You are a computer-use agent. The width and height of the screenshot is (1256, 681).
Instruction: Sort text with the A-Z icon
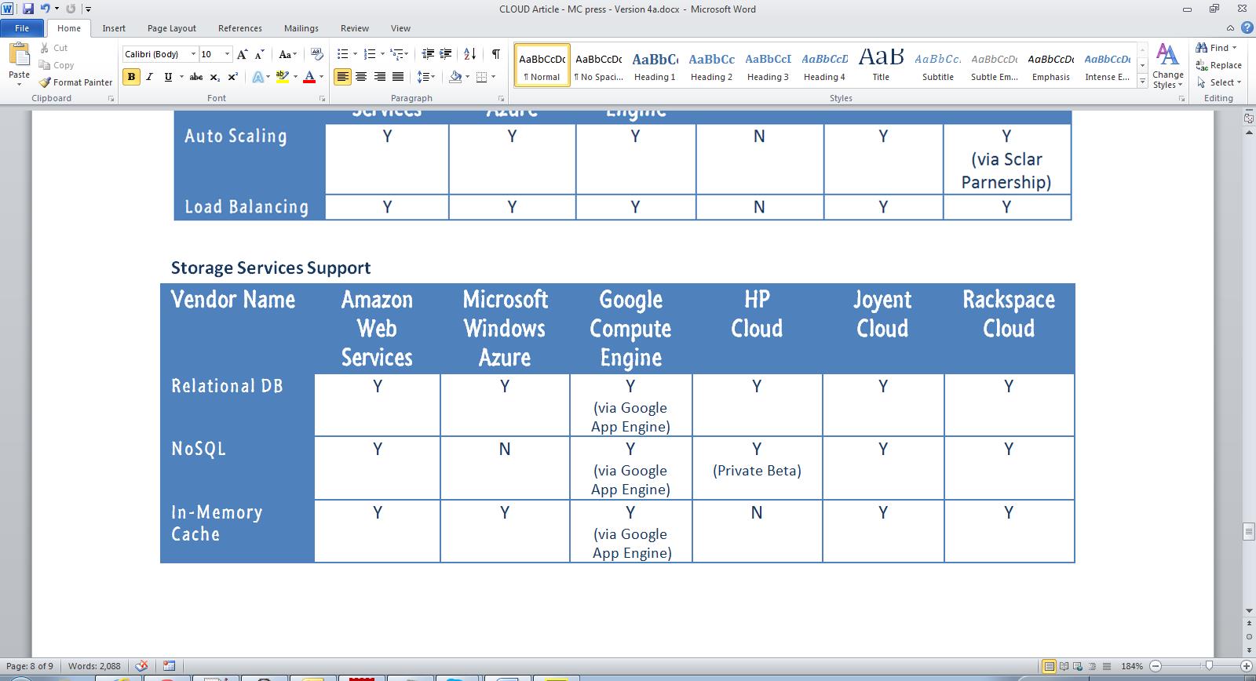470,54
